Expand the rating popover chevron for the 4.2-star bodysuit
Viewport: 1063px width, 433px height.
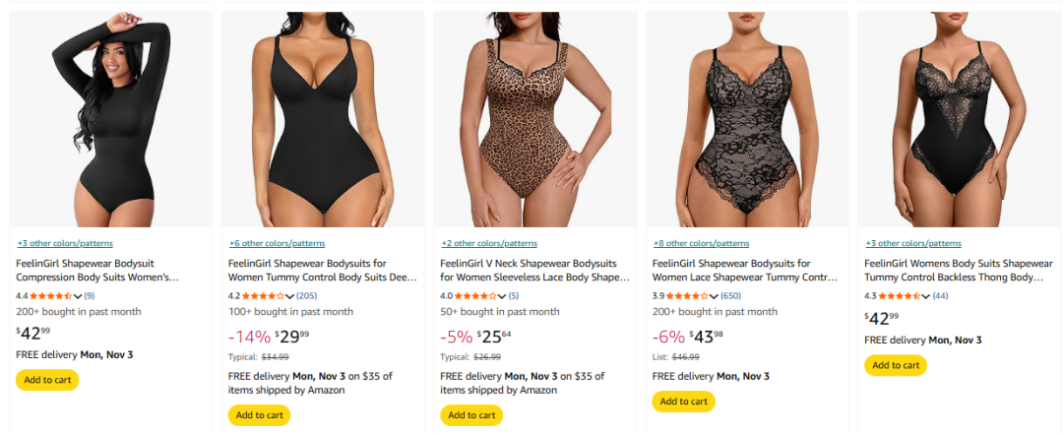click(290, 295)
